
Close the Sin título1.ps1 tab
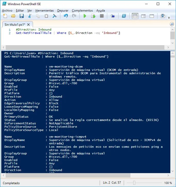pyautogui.click(x=29, y=25)
